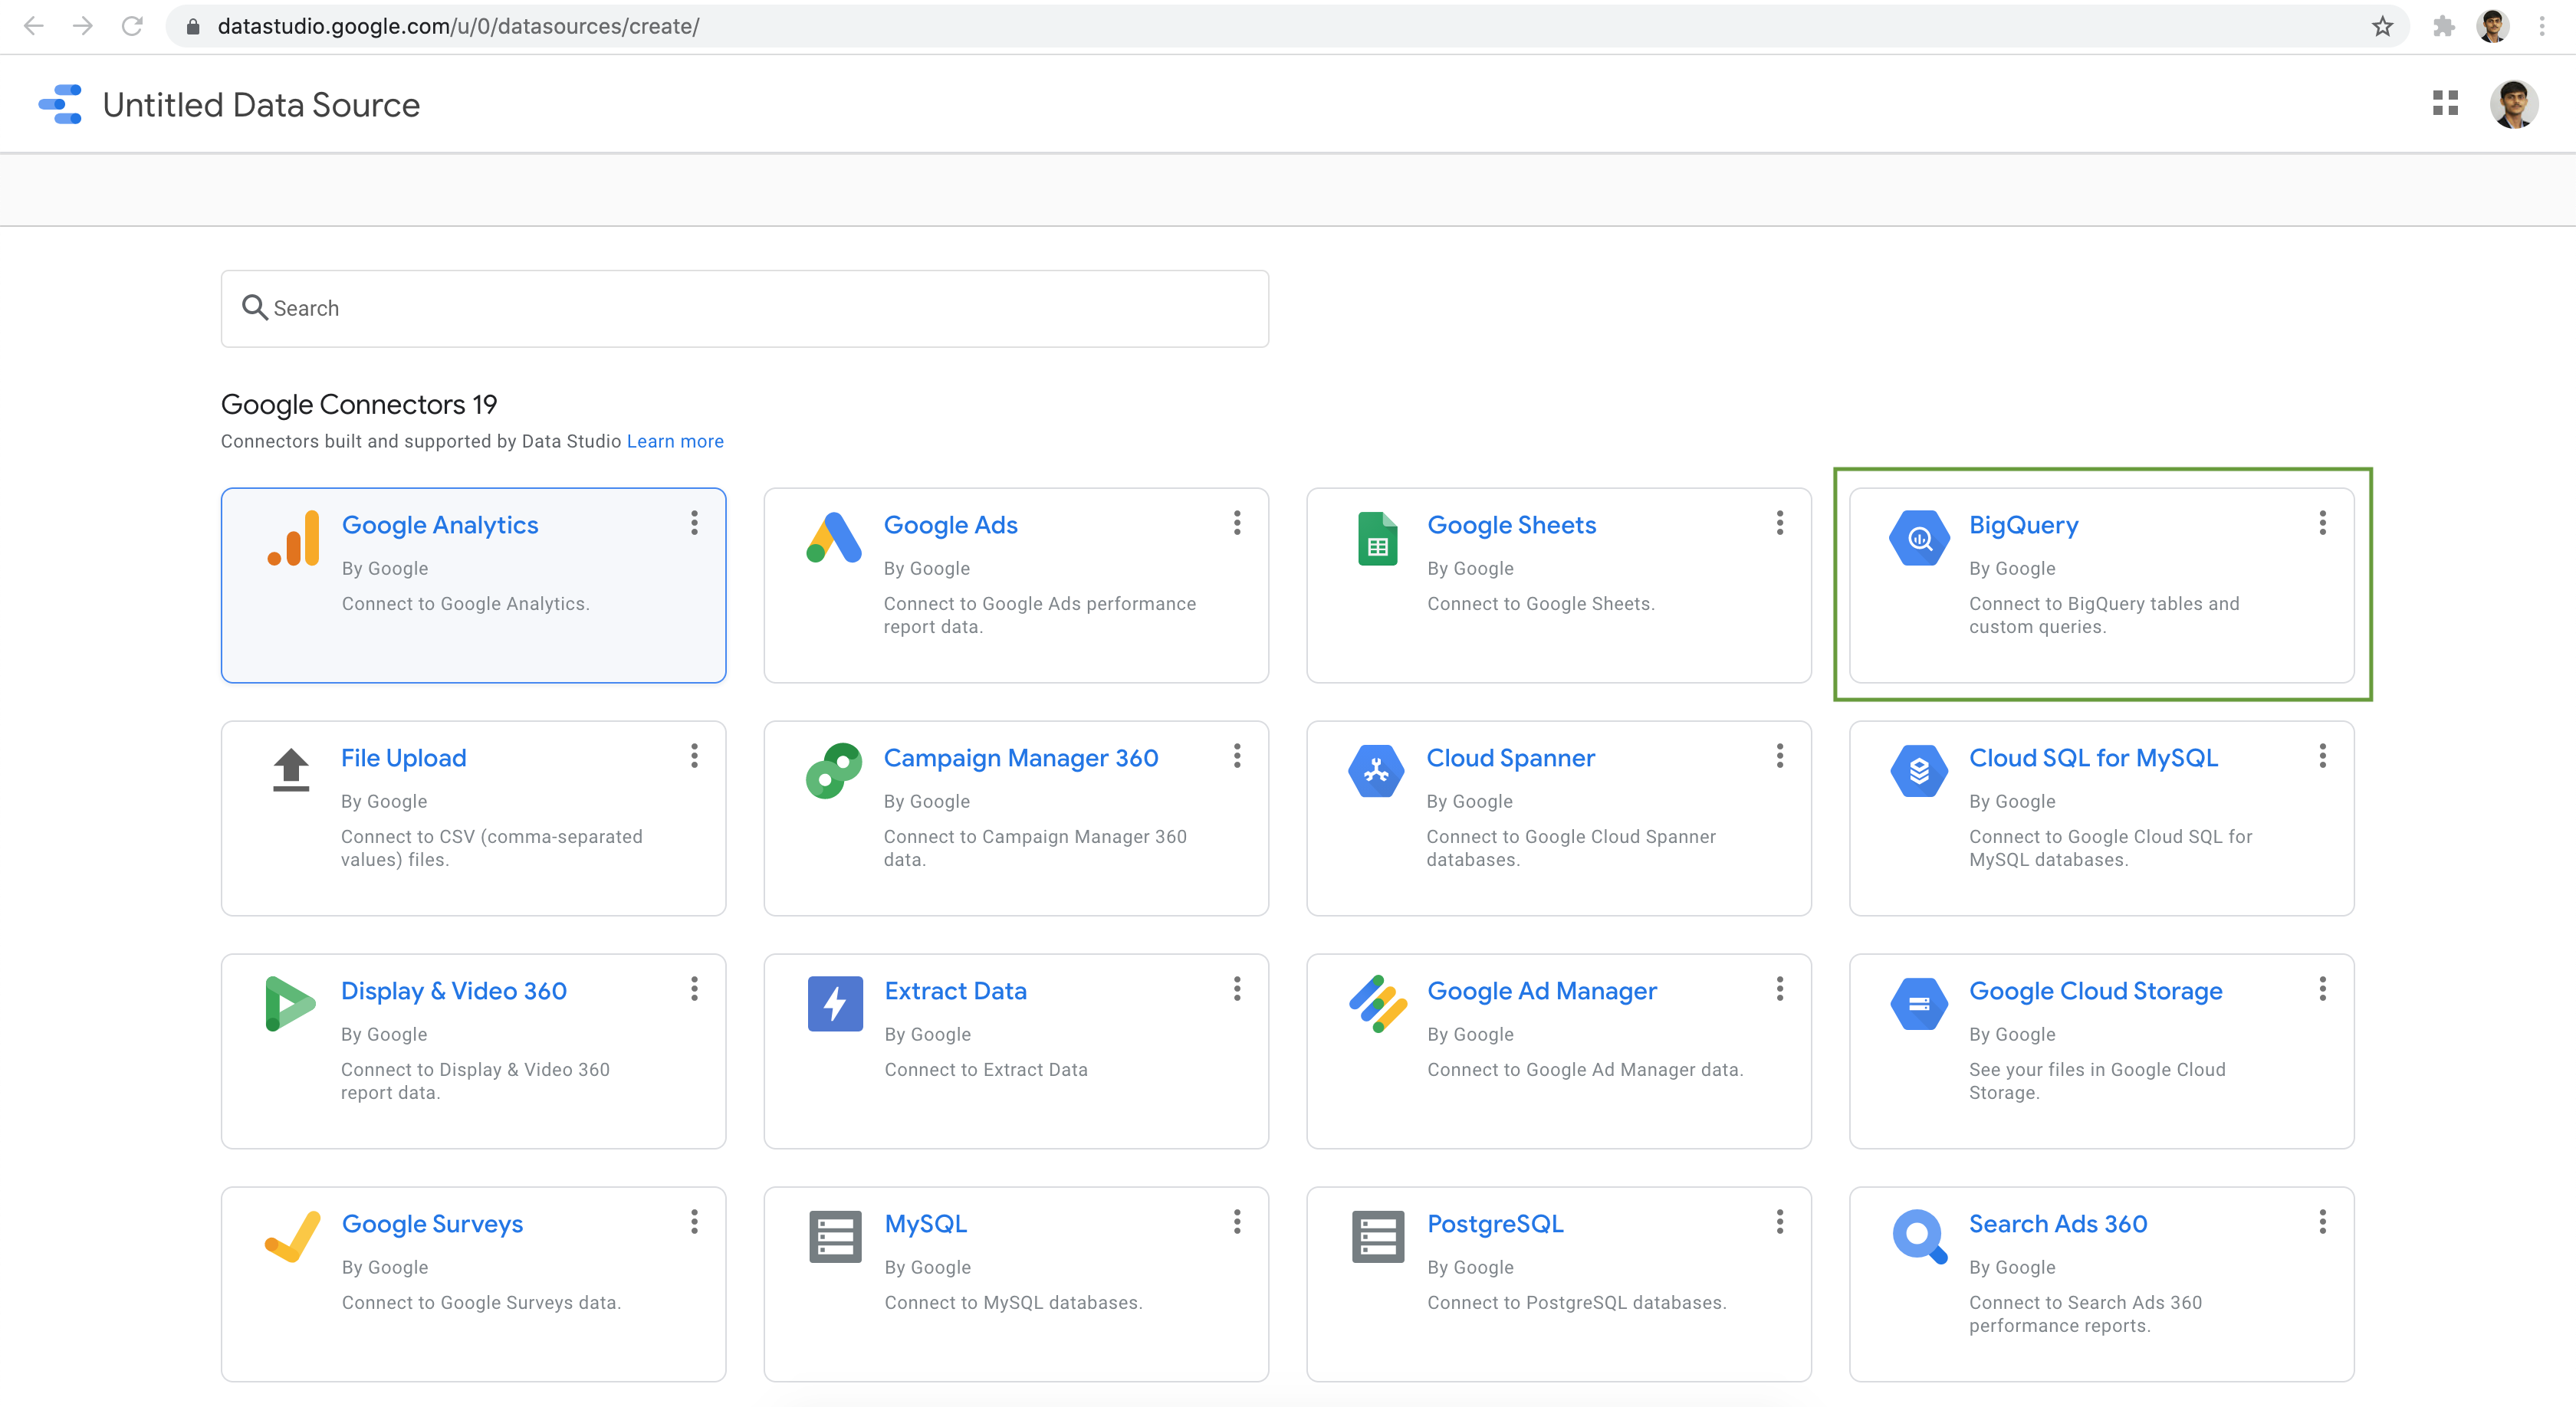Click the BigQuery hexagon icon
Screen dimensions: 2576x1407
[1919, 539]
